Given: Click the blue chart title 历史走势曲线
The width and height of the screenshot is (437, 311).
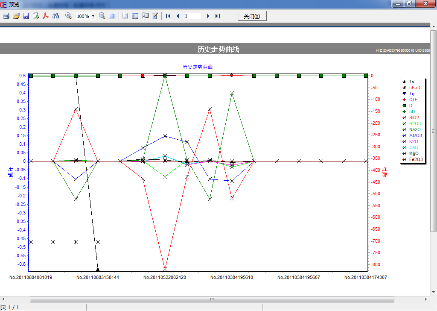Looking at the screenshot, I should click(x=198, y=67).
